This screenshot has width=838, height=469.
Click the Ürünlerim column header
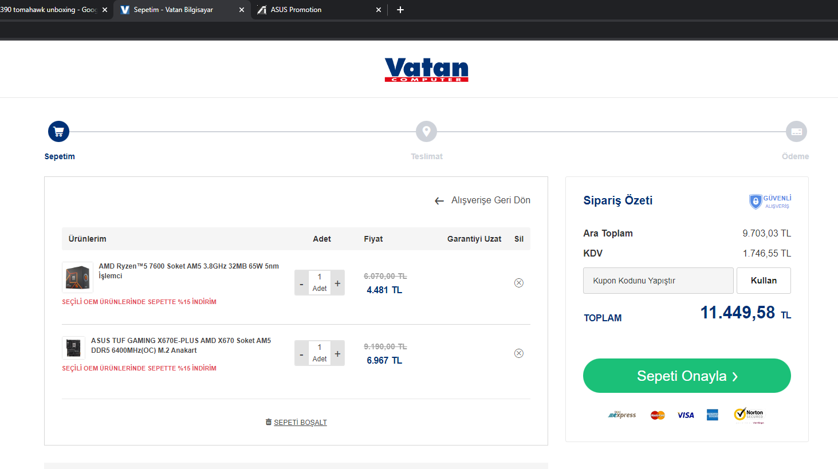[87, 239]
